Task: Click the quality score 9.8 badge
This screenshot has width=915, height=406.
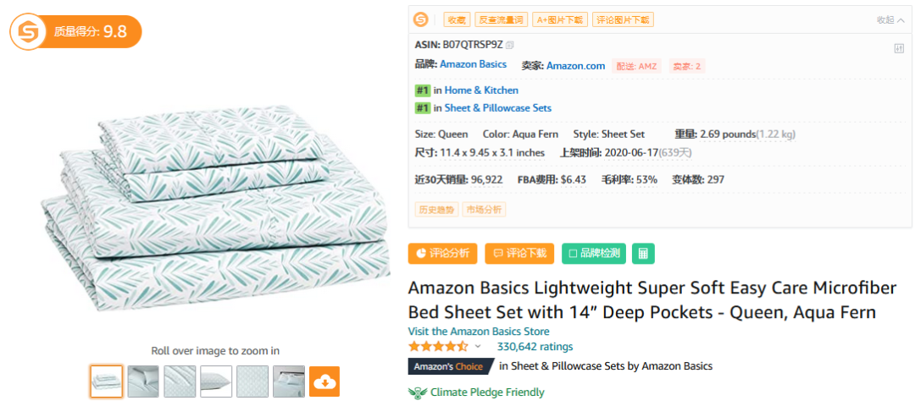Action: (x=75, y=32)
